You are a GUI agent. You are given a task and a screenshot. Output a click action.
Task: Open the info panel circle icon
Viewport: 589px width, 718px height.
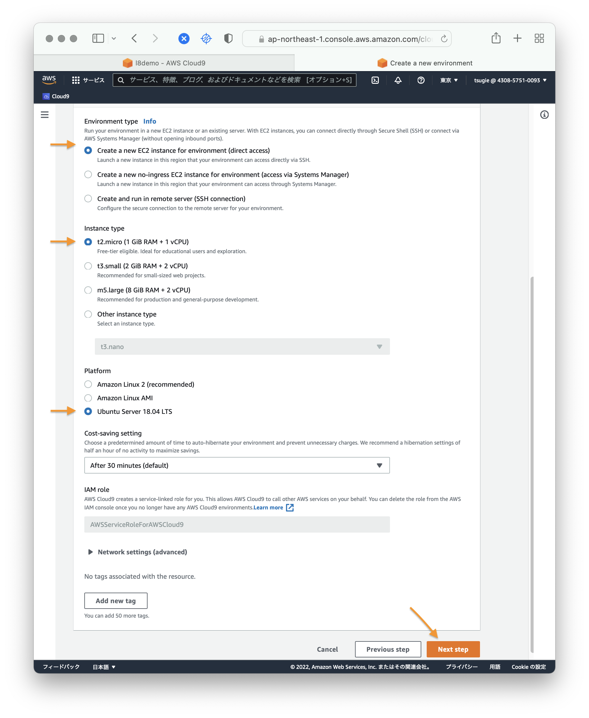(544, 115)
